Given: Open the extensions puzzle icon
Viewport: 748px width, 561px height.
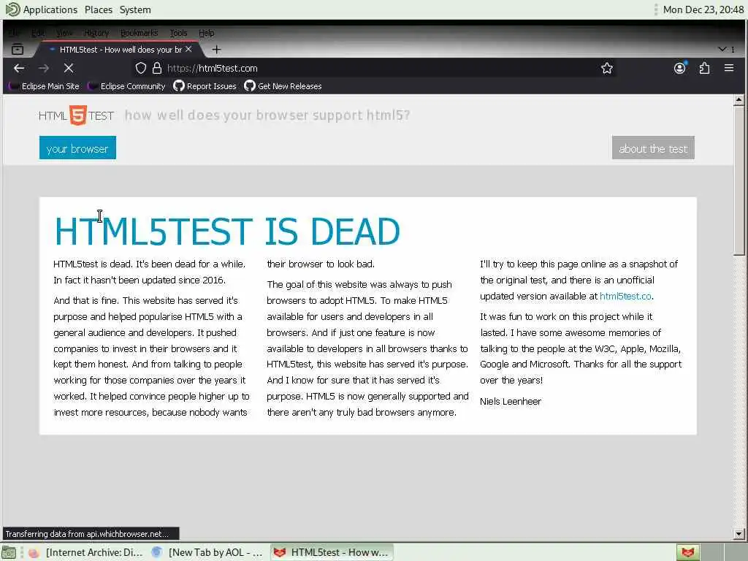Looking at the screenshot, I should (705, 68).
